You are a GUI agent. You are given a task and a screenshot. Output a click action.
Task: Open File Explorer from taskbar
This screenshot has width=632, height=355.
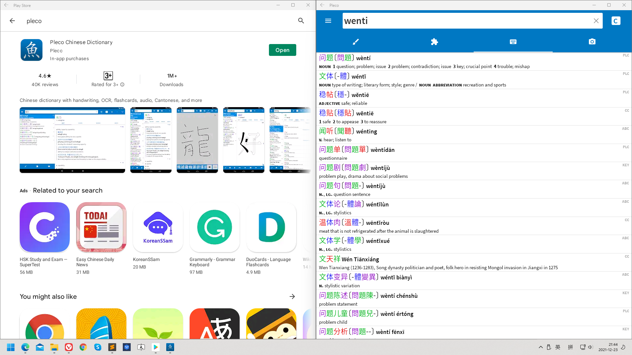[54, 347]
